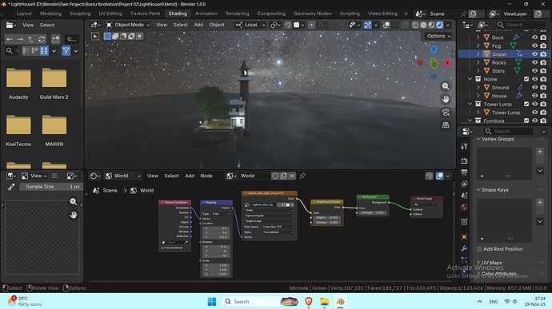Adjust the Sample Size field

[50, 187]
